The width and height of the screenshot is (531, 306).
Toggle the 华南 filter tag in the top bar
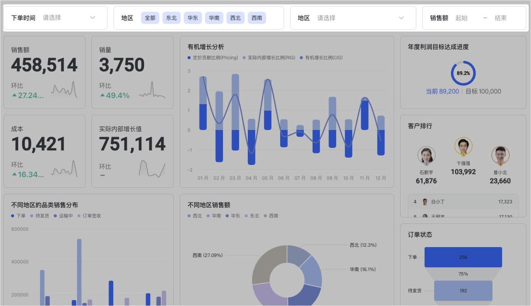(214, 18)
